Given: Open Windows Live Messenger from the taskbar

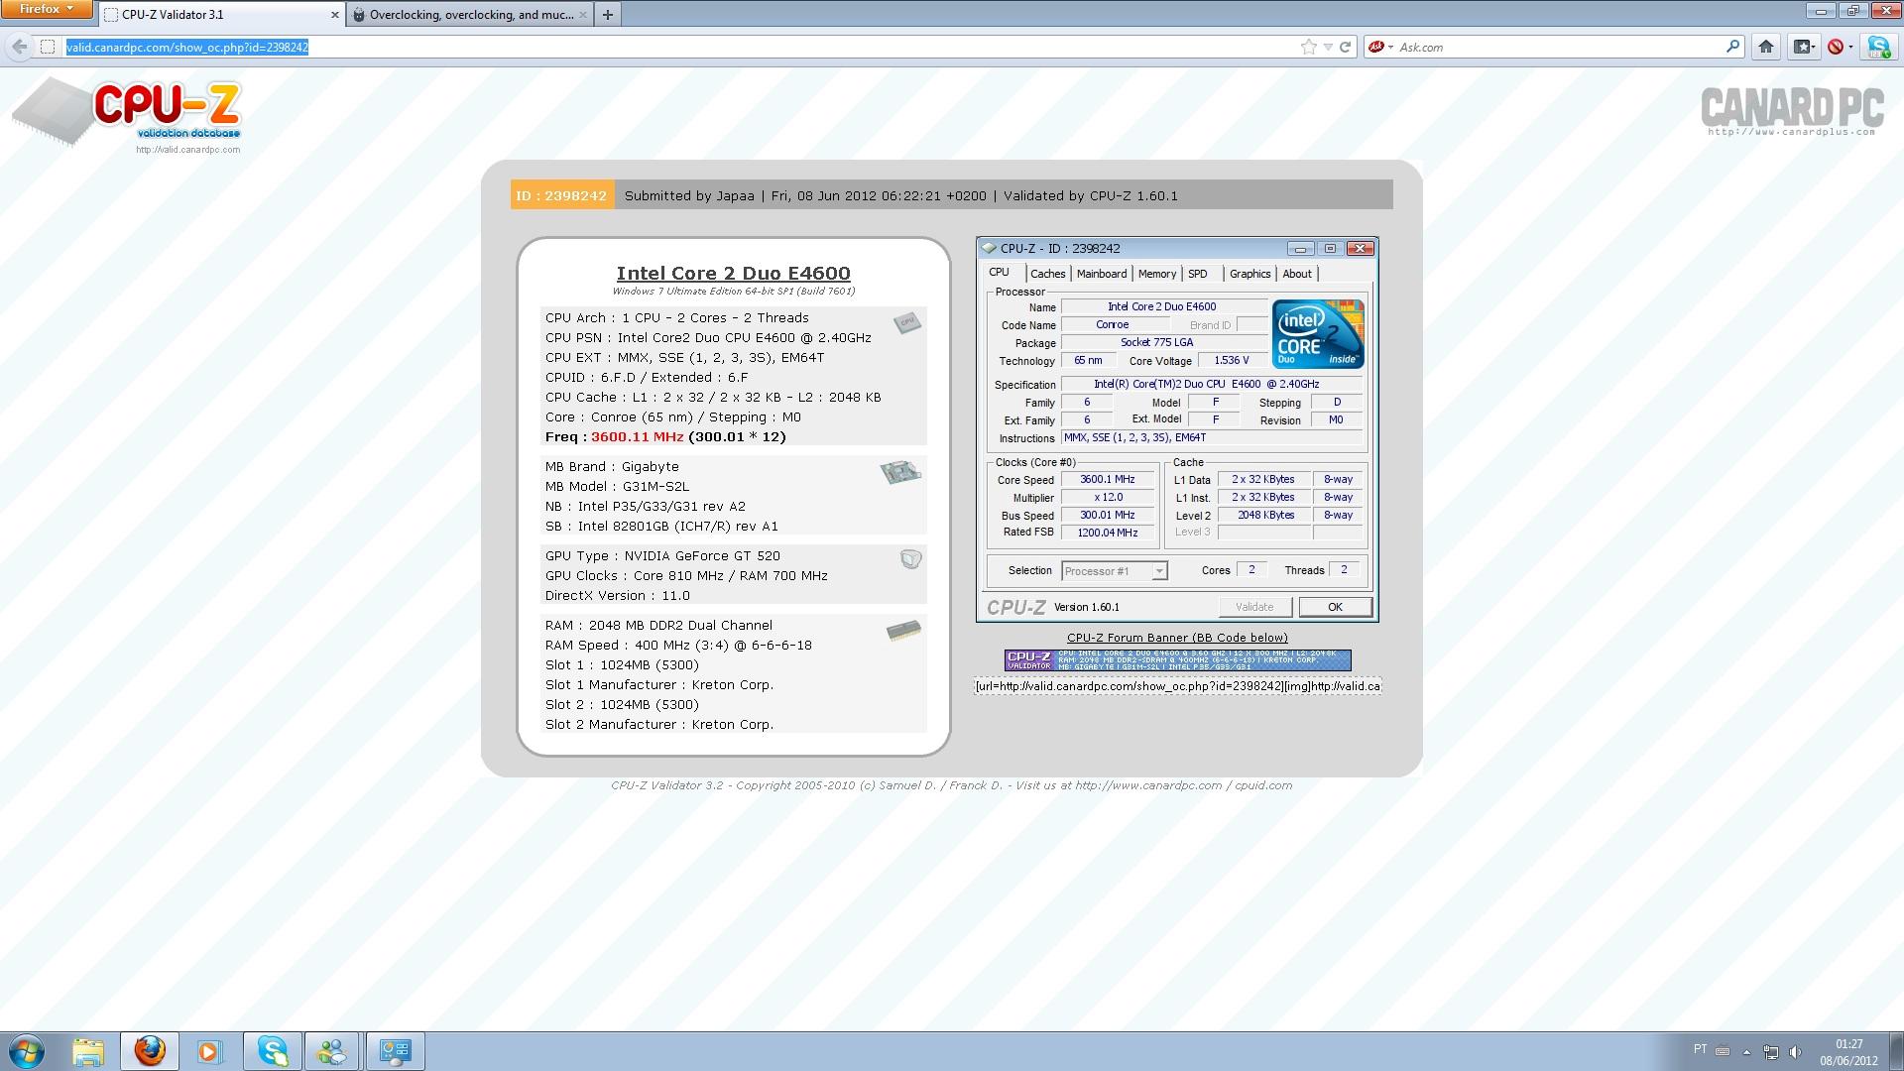Looking at the screenshot, I should pyautogui.click(x=331, y=1051).
